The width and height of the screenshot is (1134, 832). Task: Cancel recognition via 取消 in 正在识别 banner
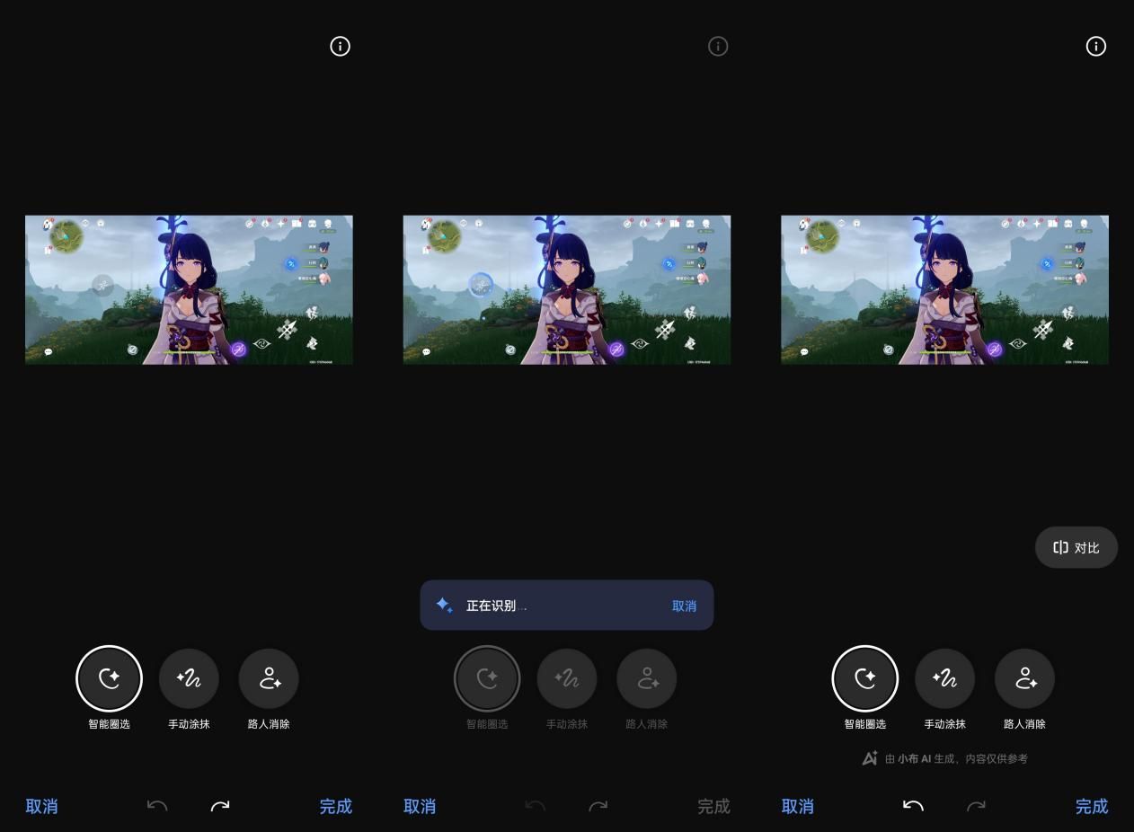tap(684, 606)
